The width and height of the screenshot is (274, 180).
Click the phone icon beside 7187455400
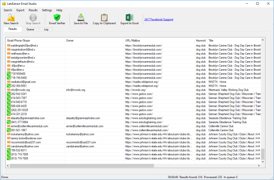pyautogui.click(x=9, y=73)
